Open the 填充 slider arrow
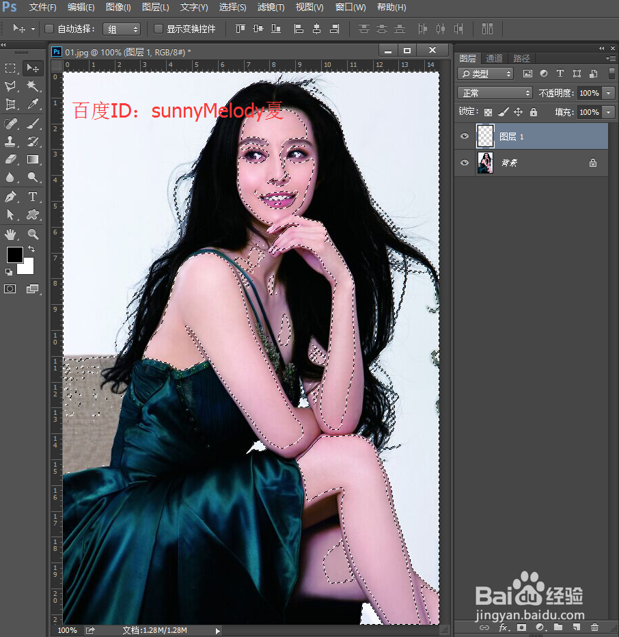The height and width of the screenshot is (637, 619). (x=609, y=112)
